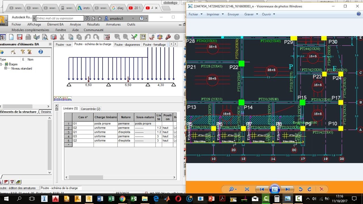363x204 pixels.
Task: Click the red Delete X in photo viewer
Action: (322, 189)
